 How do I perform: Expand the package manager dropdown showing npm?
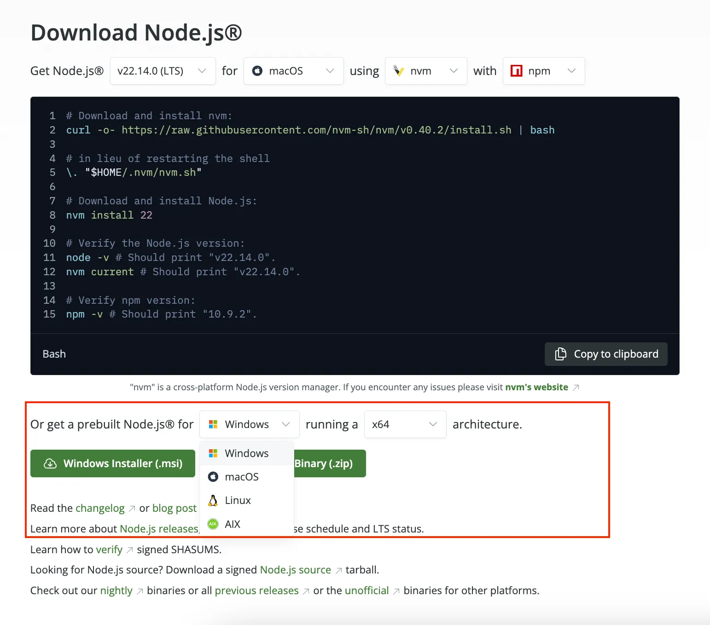[544, 70]
